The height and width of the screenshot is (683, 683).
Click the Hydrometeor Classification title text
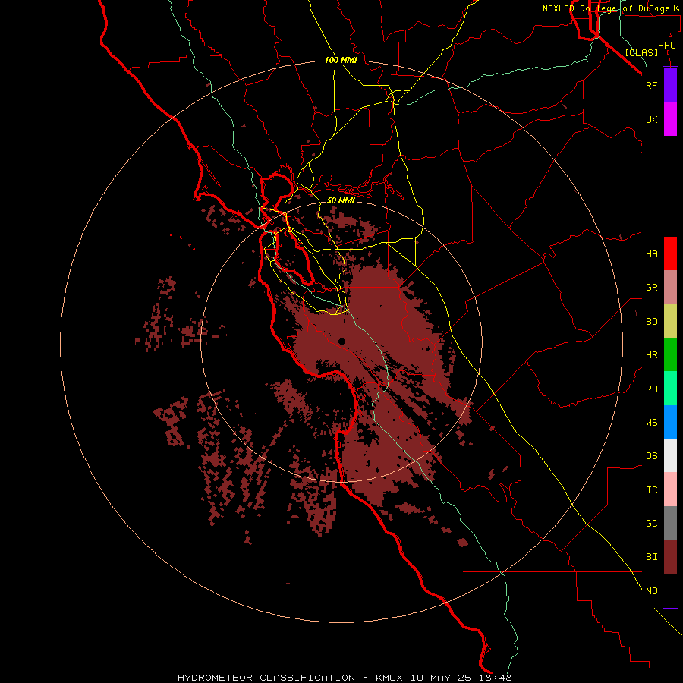click(266, 678)
